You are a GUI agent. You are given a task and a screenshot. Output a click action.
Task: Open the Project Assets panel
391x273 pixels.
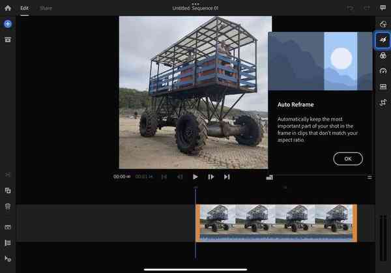point(8,40)
